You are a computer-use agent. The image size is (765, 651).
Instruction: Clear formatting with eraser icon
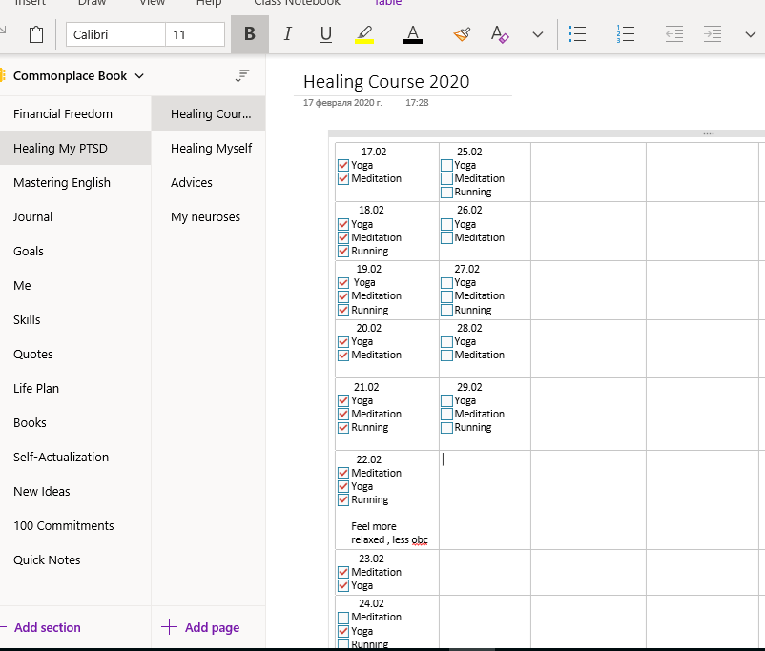(x=501, y=34)
